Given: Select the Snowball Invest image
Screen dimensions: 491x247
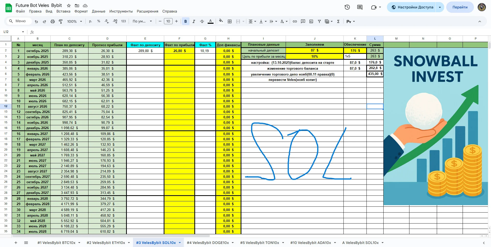Looking at the screenshot, I should pyautogui.click(x=436, y=126).
